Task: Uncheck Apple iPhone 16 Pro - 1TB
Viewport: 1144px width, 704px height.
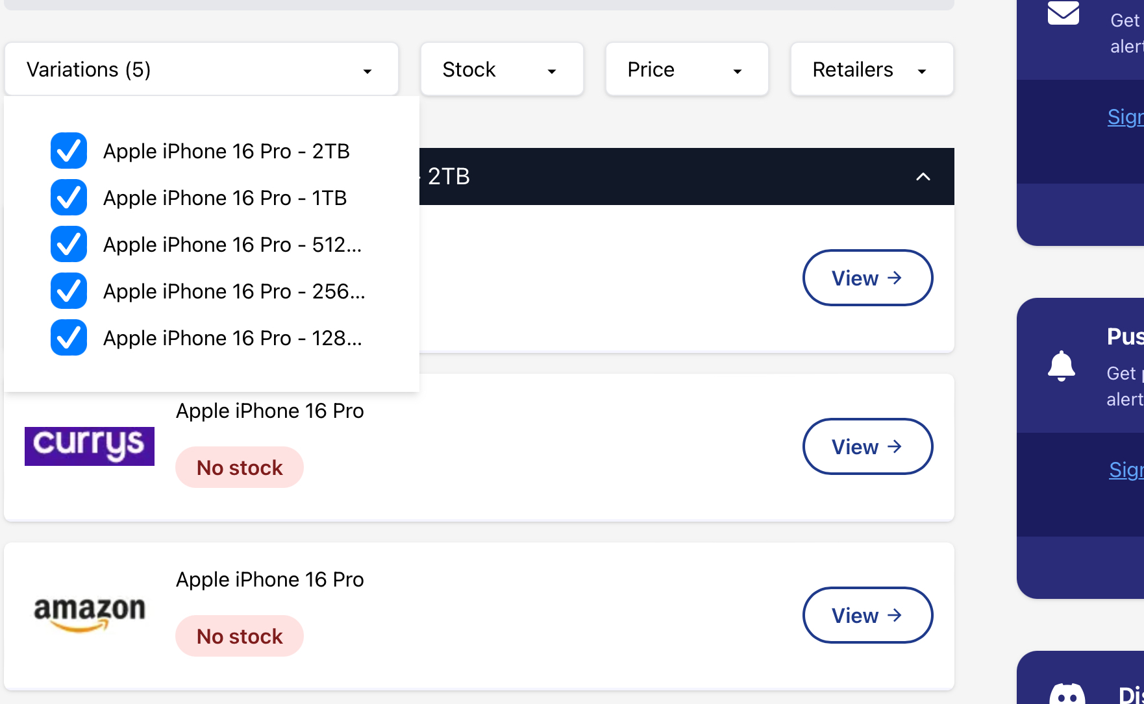Action: pos(69,197)
